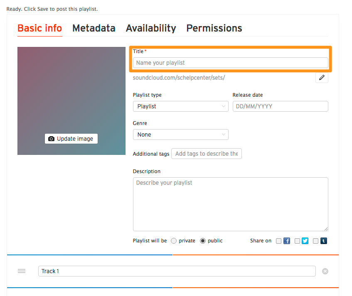The width and height of the screenshot is (352, 296).
Task: Tick the Twitter share checkbox
Action: coord(297,241)
